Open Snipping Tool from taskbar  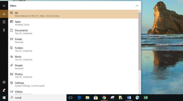click(x=112, y=98)
